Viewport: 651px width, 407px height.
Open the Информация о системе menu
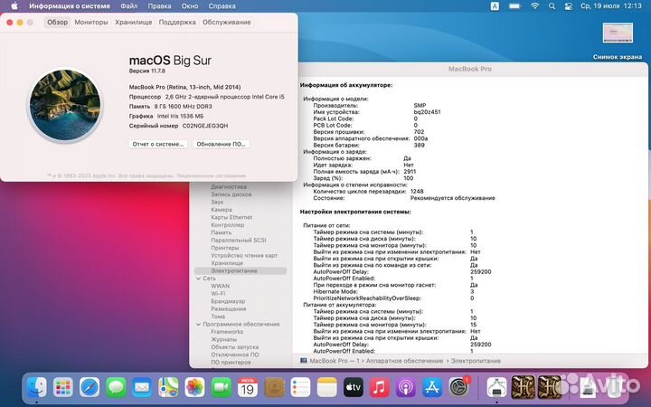click(x=70, y=6)
